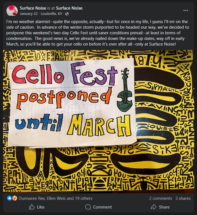
Task: Click the Share arrow icon
Action: 153,207
